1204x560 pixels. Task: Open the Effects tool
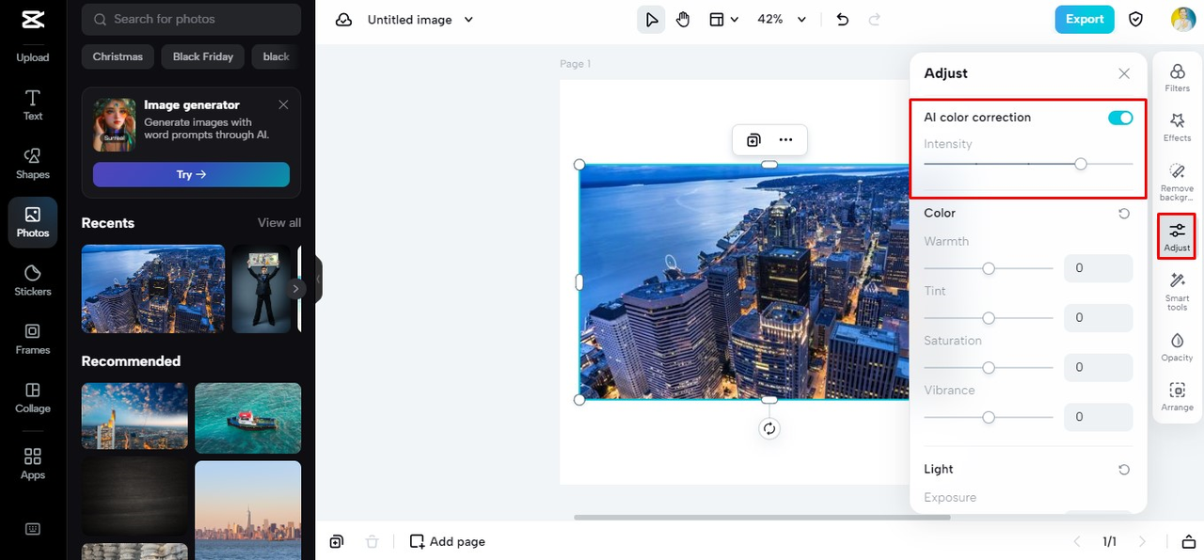point(1177,128)
